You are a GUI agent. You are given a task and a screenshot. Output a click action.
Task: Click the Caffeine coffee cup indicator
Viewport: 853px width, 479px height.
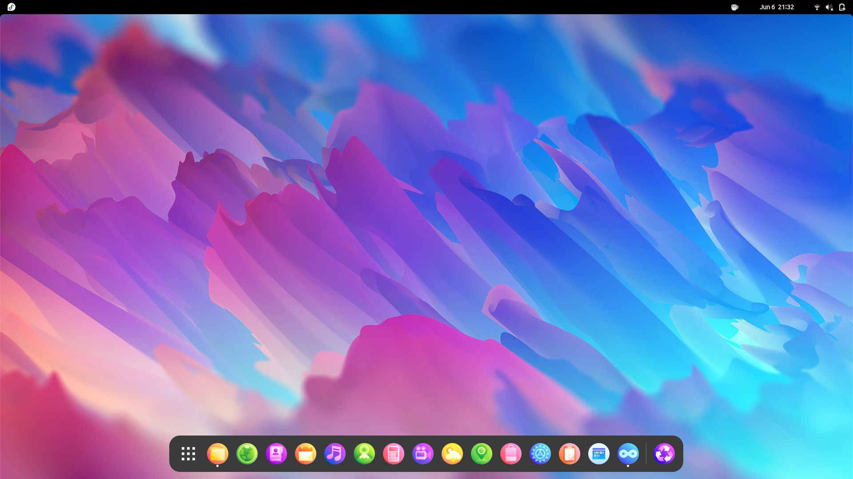tap(735, 7)
